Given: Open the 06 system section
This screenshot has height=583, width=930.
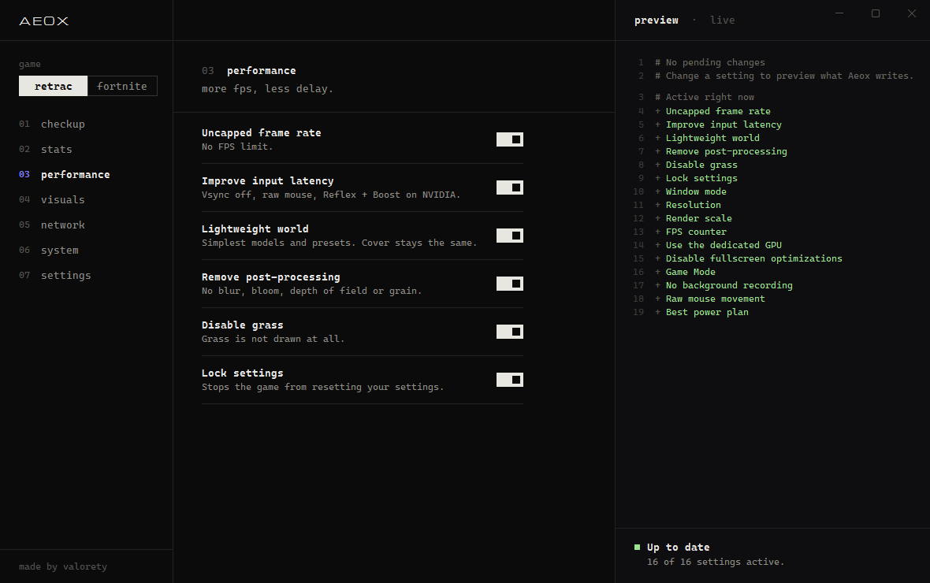Looking at the screenshot, I should coord(49,251).
